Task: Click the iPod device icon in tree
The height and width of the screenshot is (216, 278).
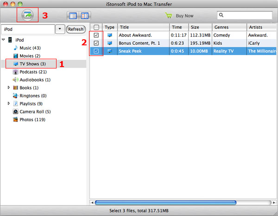Action: click(x=10, y=40)
